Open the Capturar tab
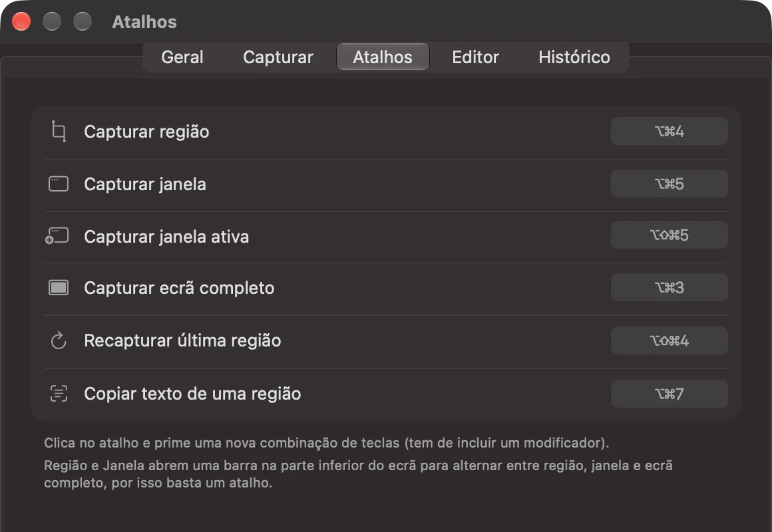 coord(278,57)
